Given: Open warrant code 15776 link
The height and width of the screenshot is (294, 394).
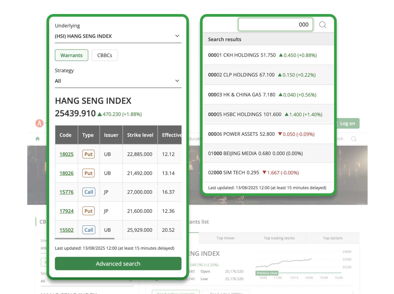Looking at the screenshot, I should [67, 192].
